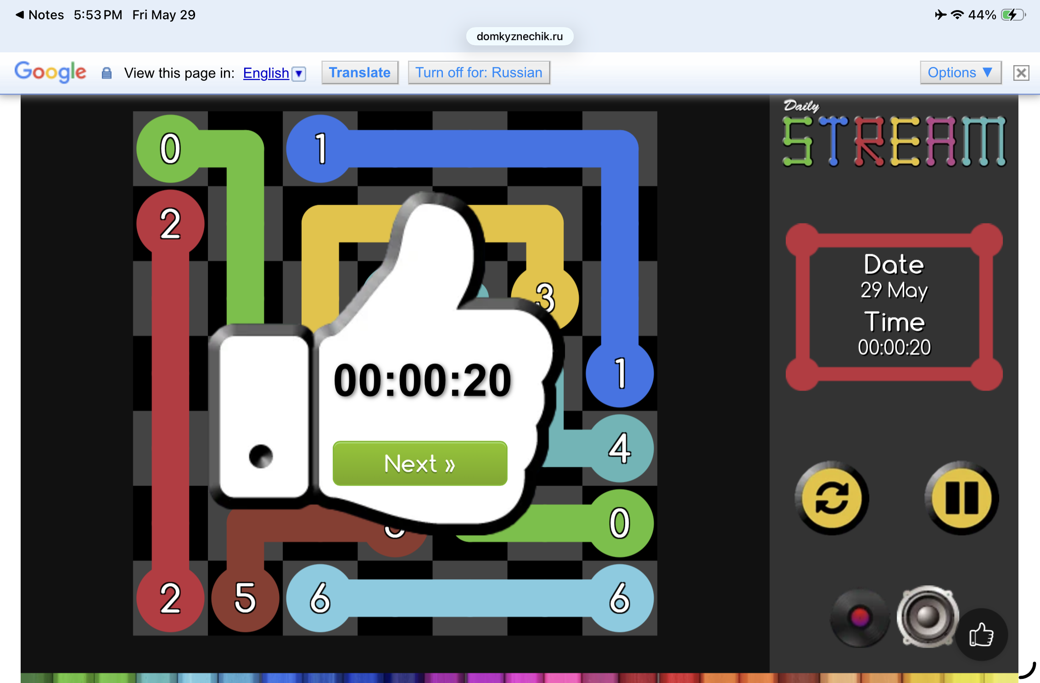Click the green Next button
The height and width of the screenshot is (683, 1040).
420,463
